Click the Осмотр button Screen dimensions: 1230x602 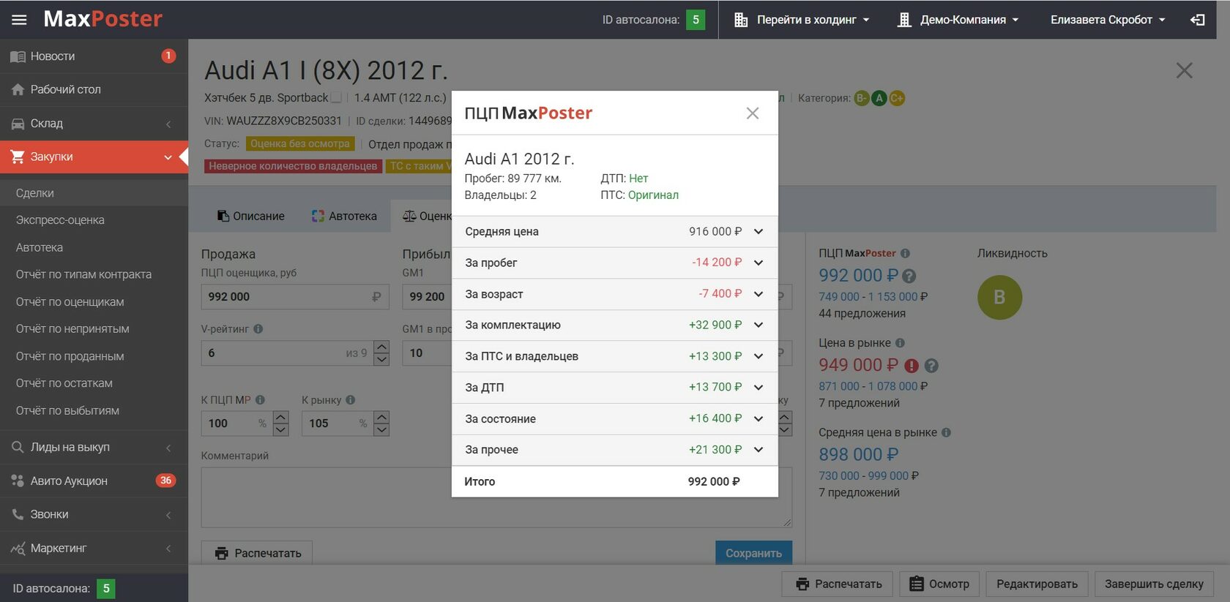coord(939,584)
